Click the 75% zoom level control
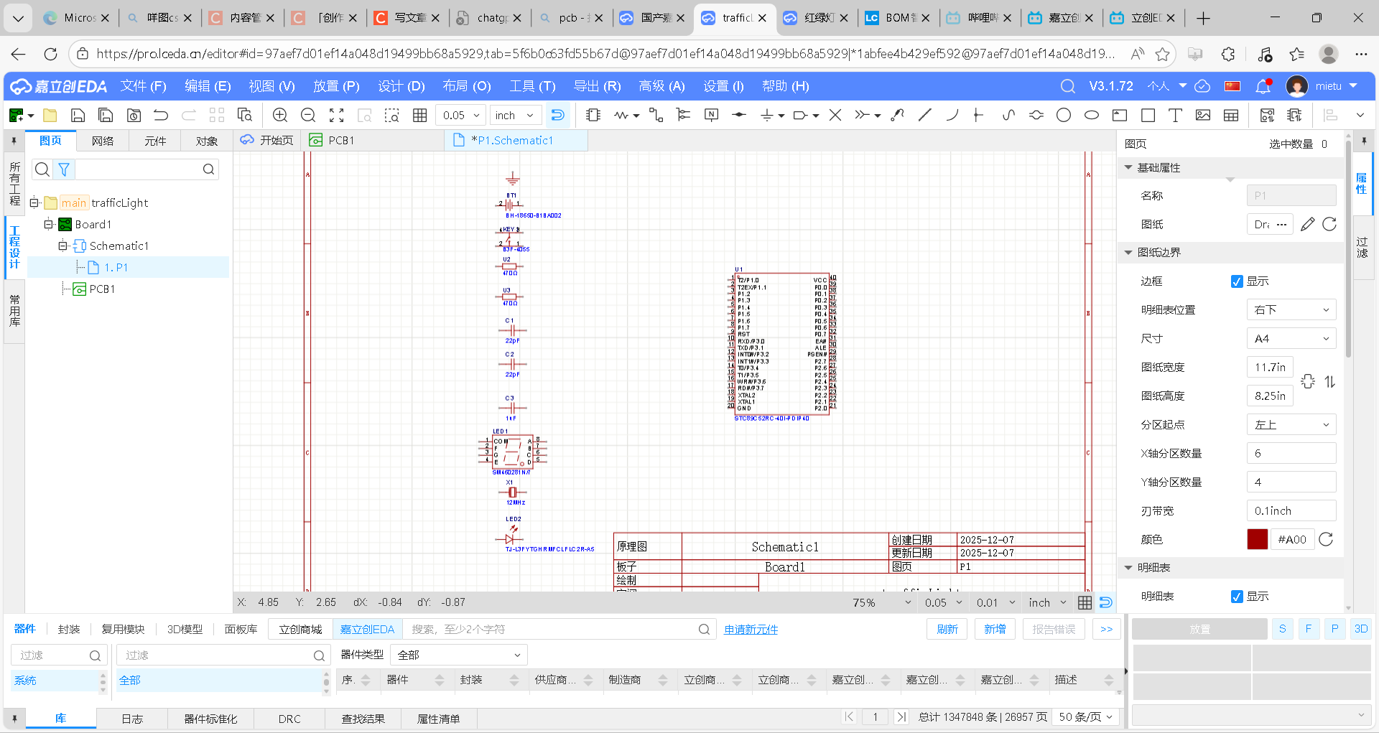The image size is (1379, 733). point(881,602)
